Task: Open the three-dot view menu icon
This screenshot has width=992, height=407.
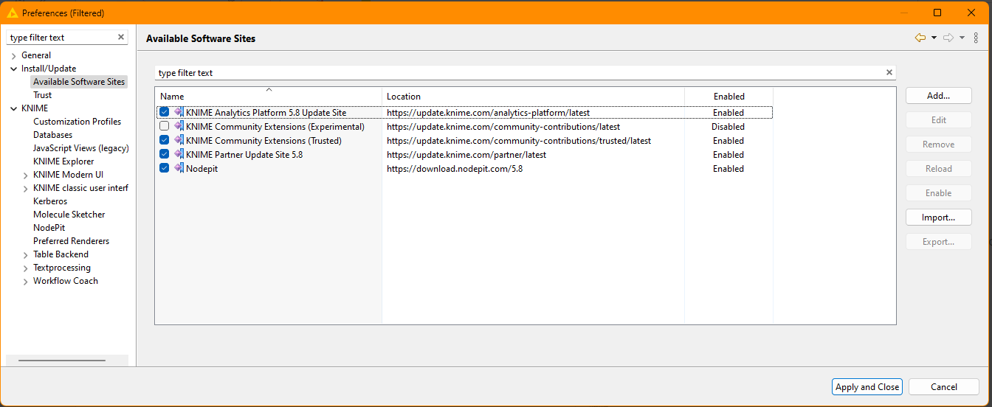Action: pos(976,38)
